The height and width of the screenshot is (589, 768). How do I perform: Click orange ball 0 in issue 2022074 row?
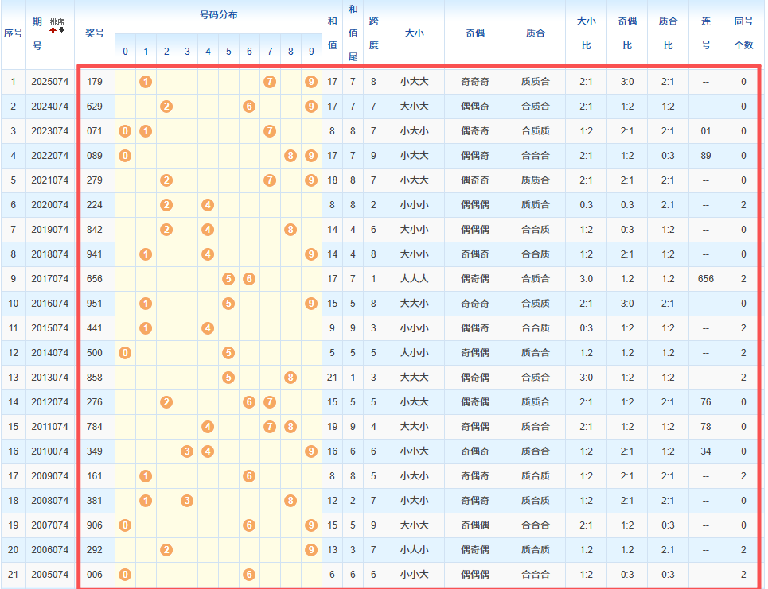pos(125,156)
